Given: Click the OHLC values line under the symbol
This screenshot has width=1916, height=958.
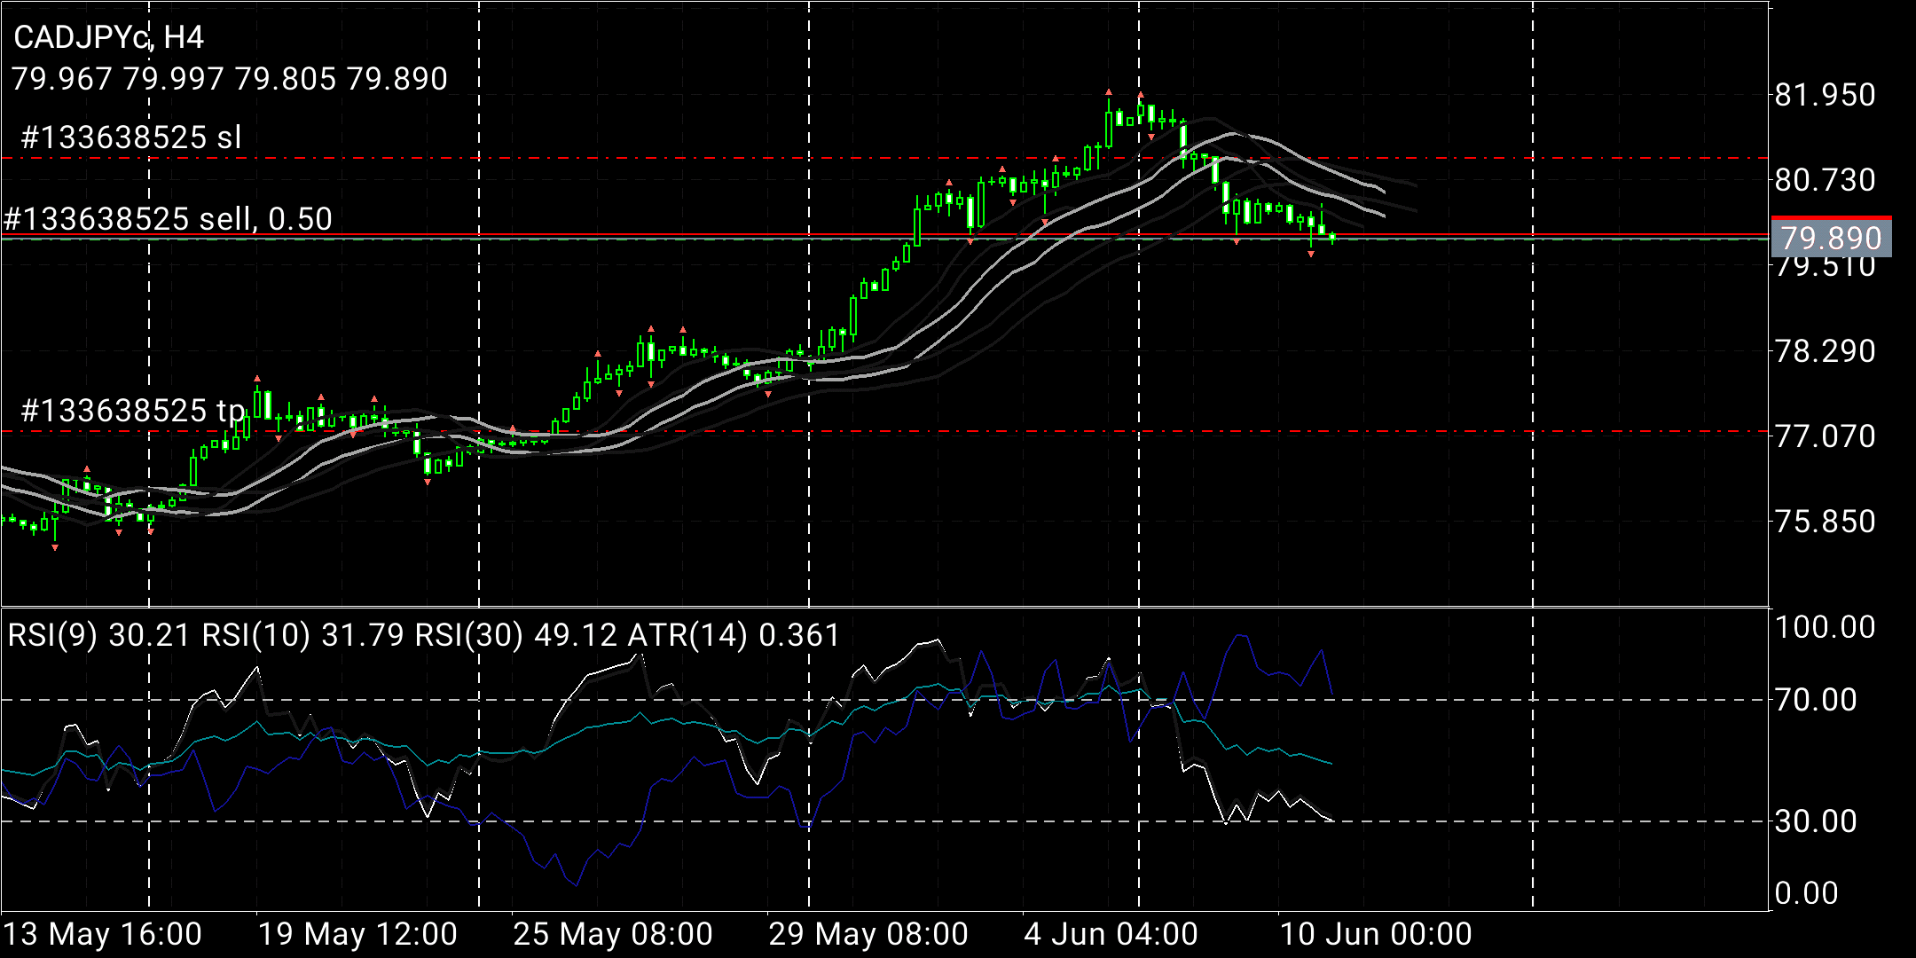Looking at the screenshot, I should [x=230, y=79].
